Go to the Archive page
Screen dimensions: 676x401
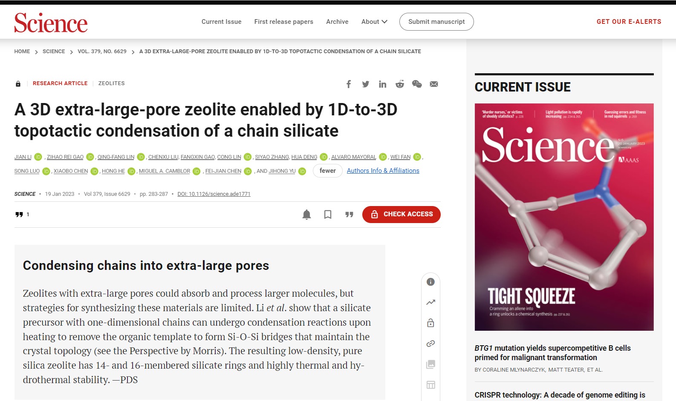pyautogui.click(x=337, y=22)
